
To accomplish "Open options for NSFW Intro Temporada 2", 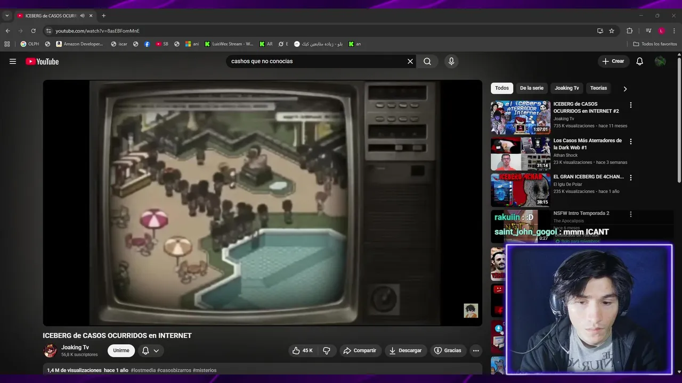I will [x=631, y=214].
